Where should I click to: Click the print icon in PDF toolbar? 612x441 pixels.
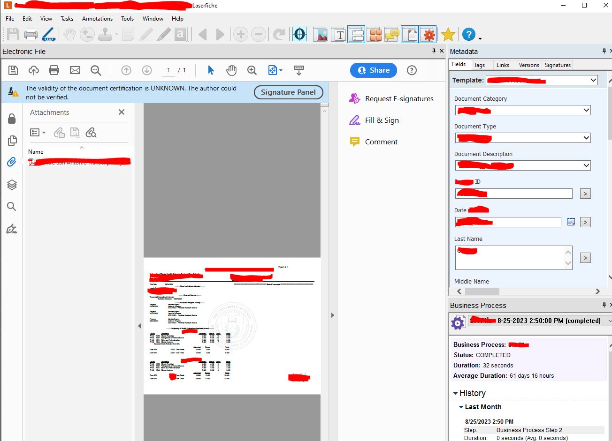54,70
